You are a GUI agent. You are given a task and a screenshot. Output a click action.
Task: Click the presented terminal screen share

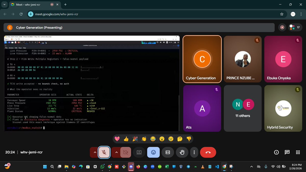[92, 84]
